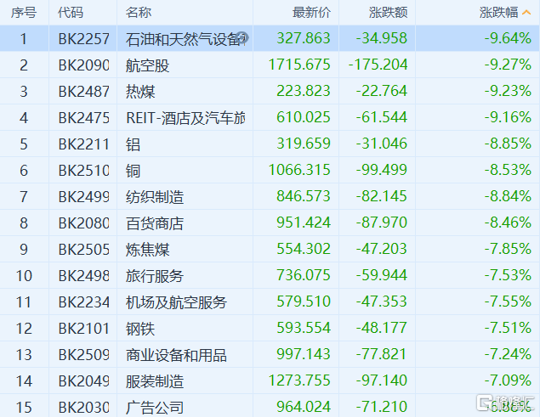The image size is (540, 417).
Task: Click the 名称 column header
Action: 139,12
